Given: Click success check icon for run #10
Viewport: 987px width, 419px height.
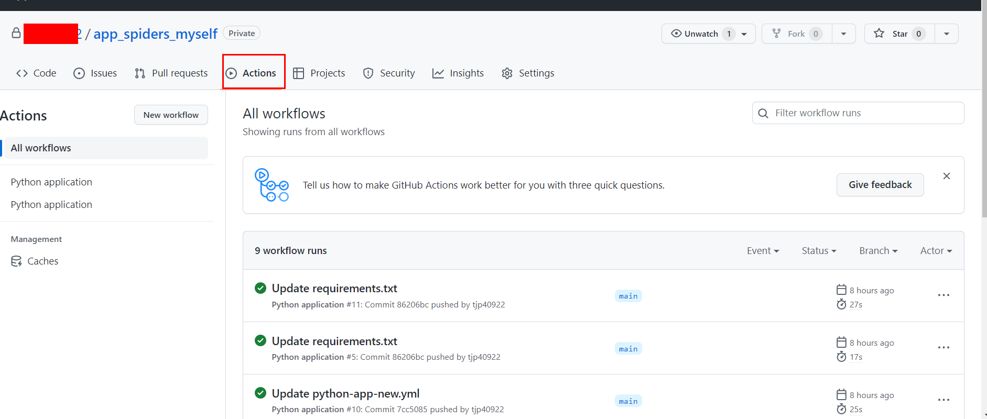Looking at the screenshot, I should (261, 393).
